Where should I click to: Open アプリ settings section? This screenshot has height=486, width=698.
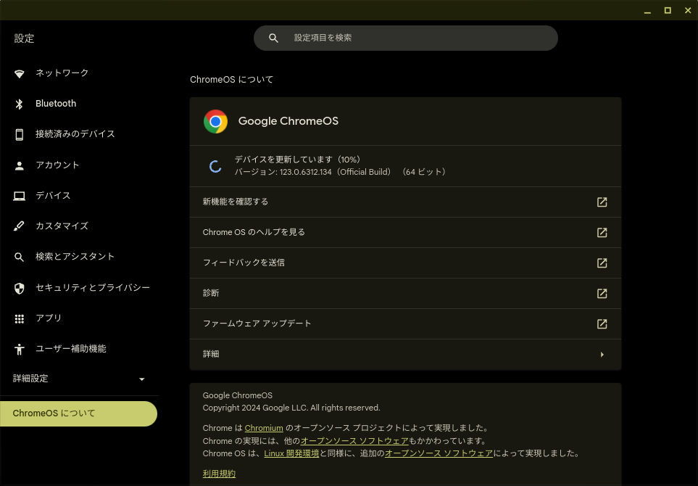tap(49, 318)
